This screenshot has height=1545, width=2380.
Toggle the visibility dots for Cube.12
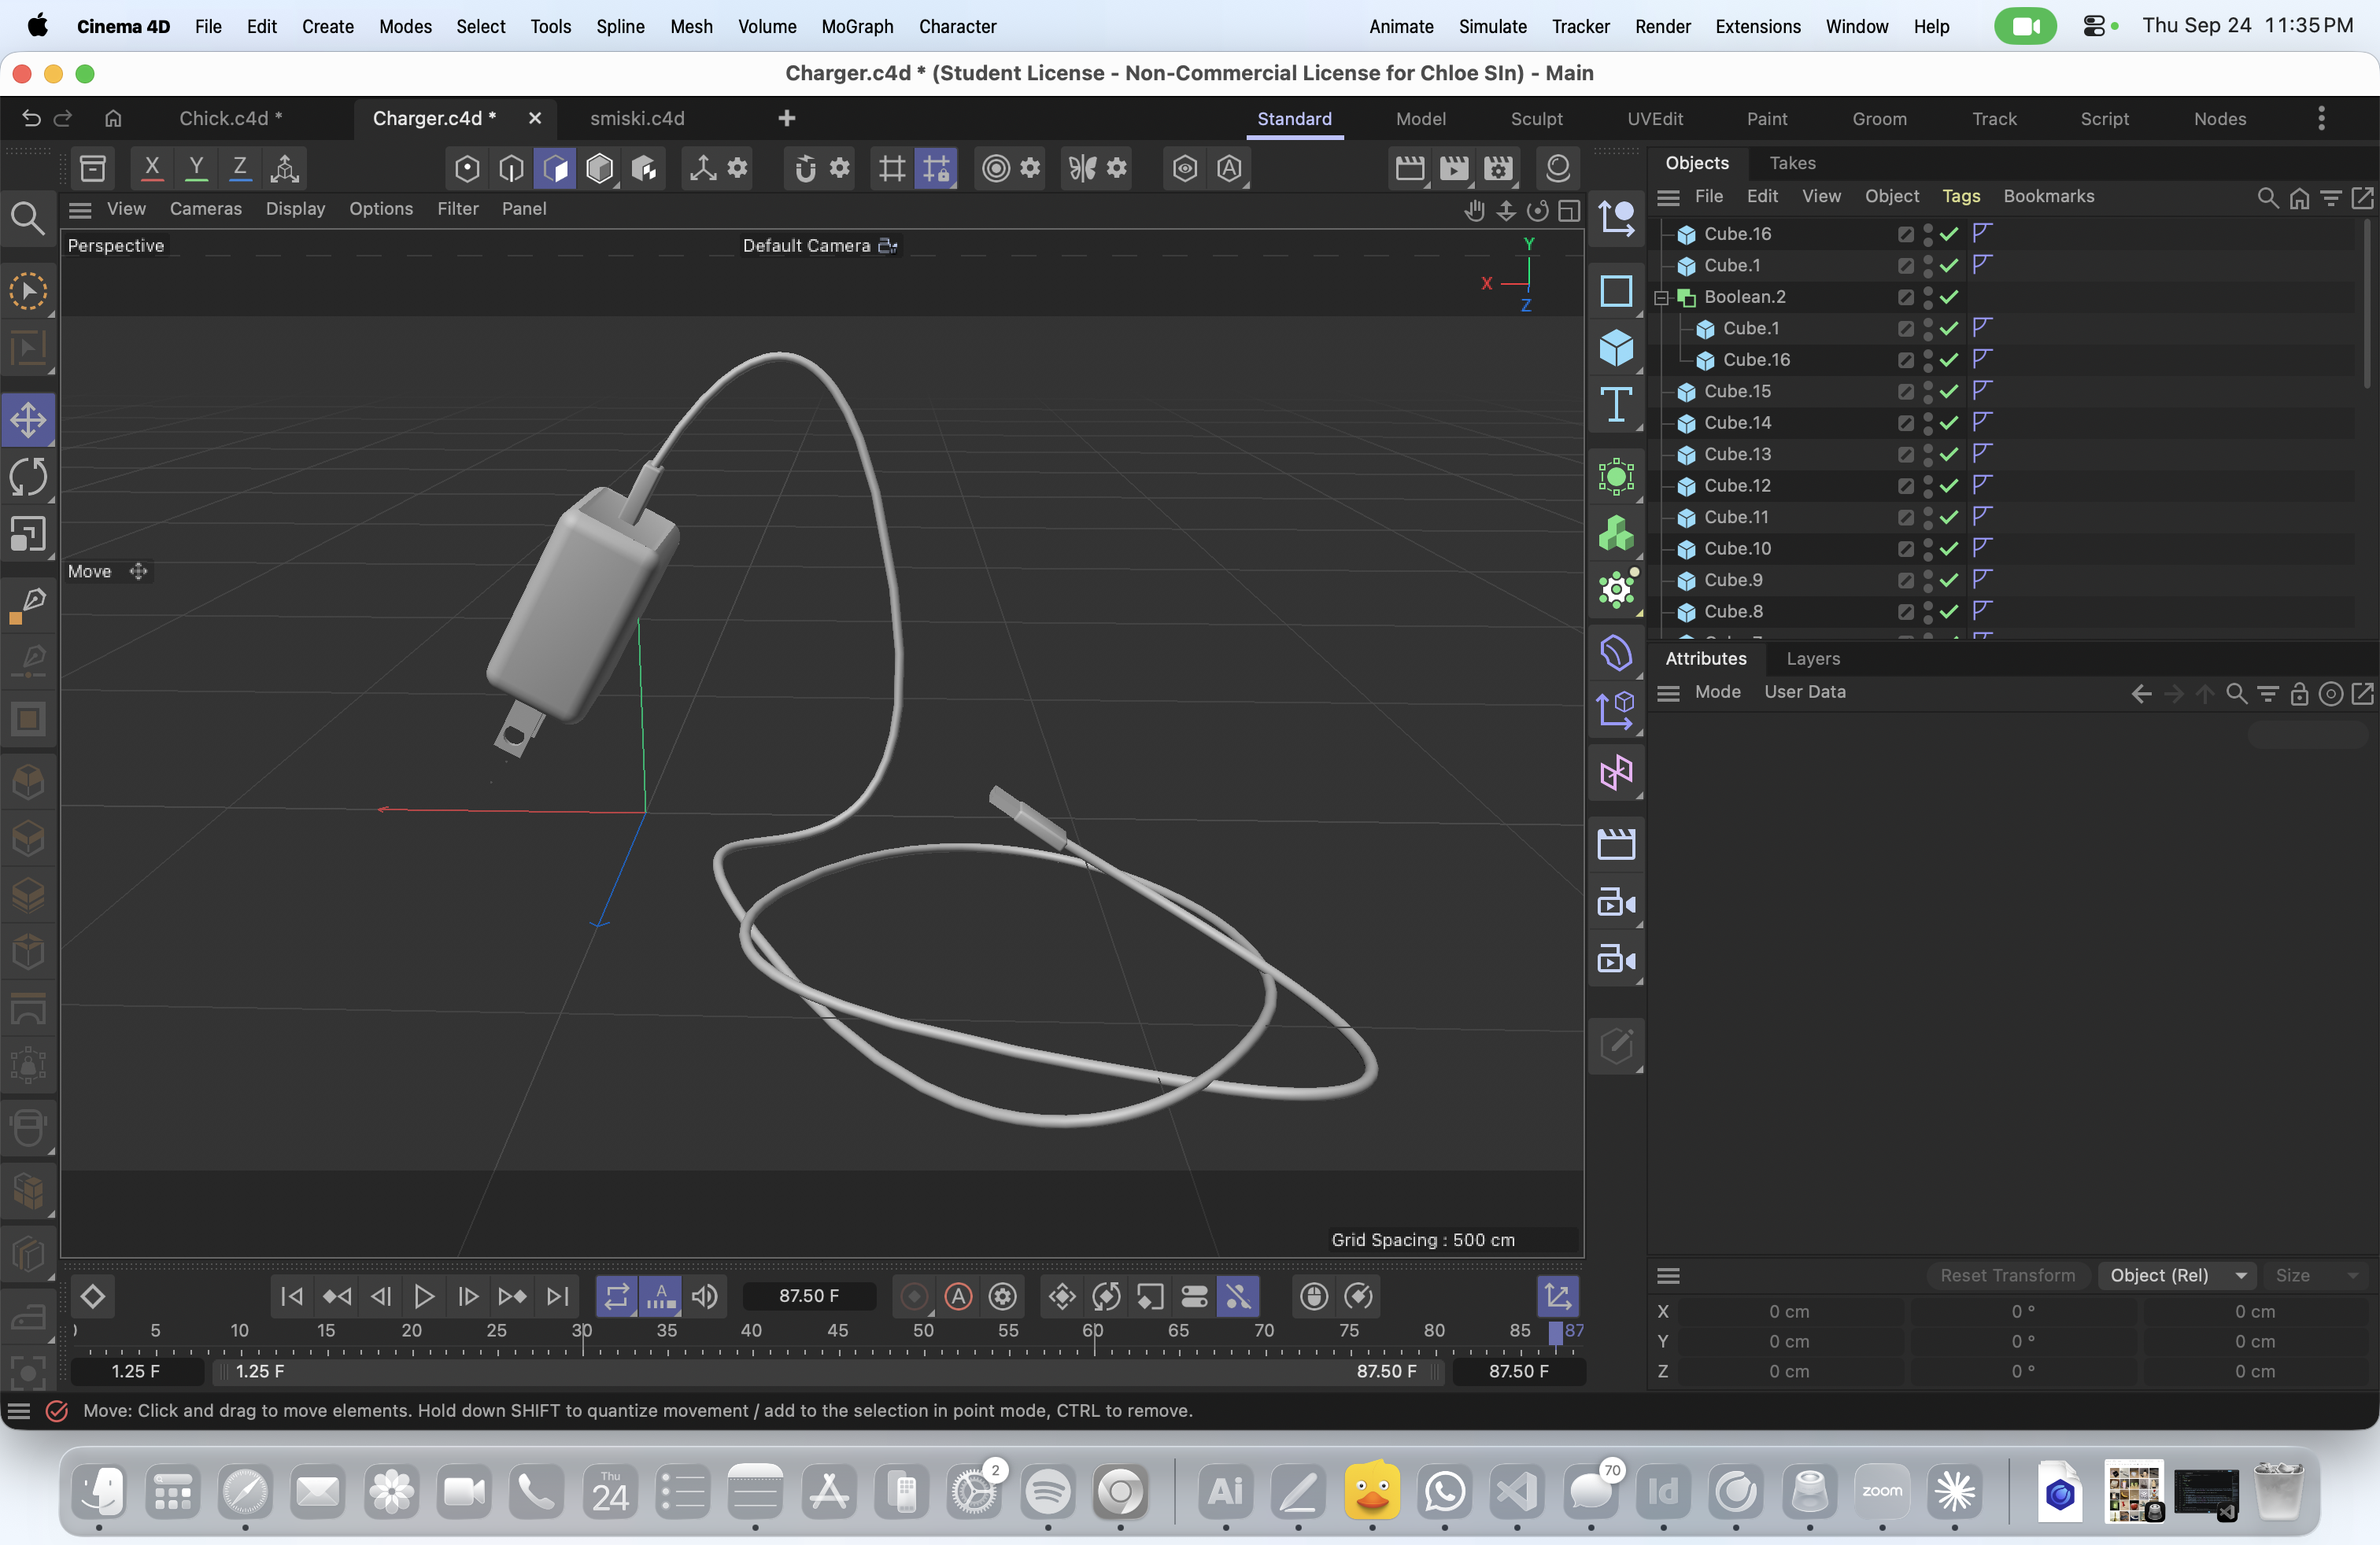tap(1927, 485)
